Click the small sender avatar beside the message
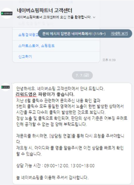The height and width of the screenshot is (185, 134). (6, 87)
